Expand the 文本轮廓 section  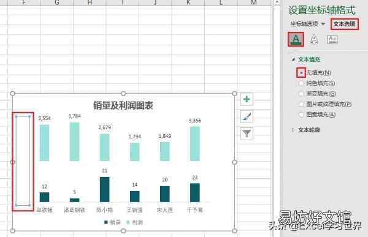click(x=293, y=130)
